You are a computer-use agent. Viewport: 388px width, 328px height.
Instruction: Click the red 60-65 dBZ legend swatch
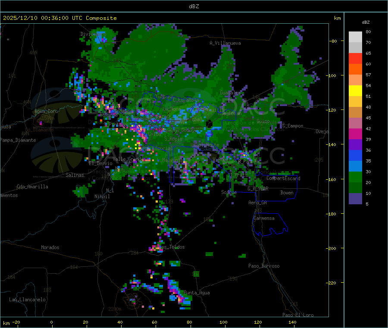(355, 58)
